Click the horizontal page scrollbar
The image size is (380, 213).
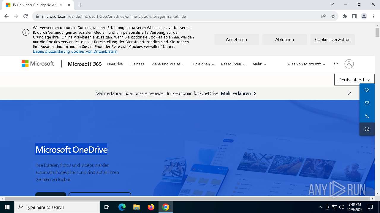[188, 199]
